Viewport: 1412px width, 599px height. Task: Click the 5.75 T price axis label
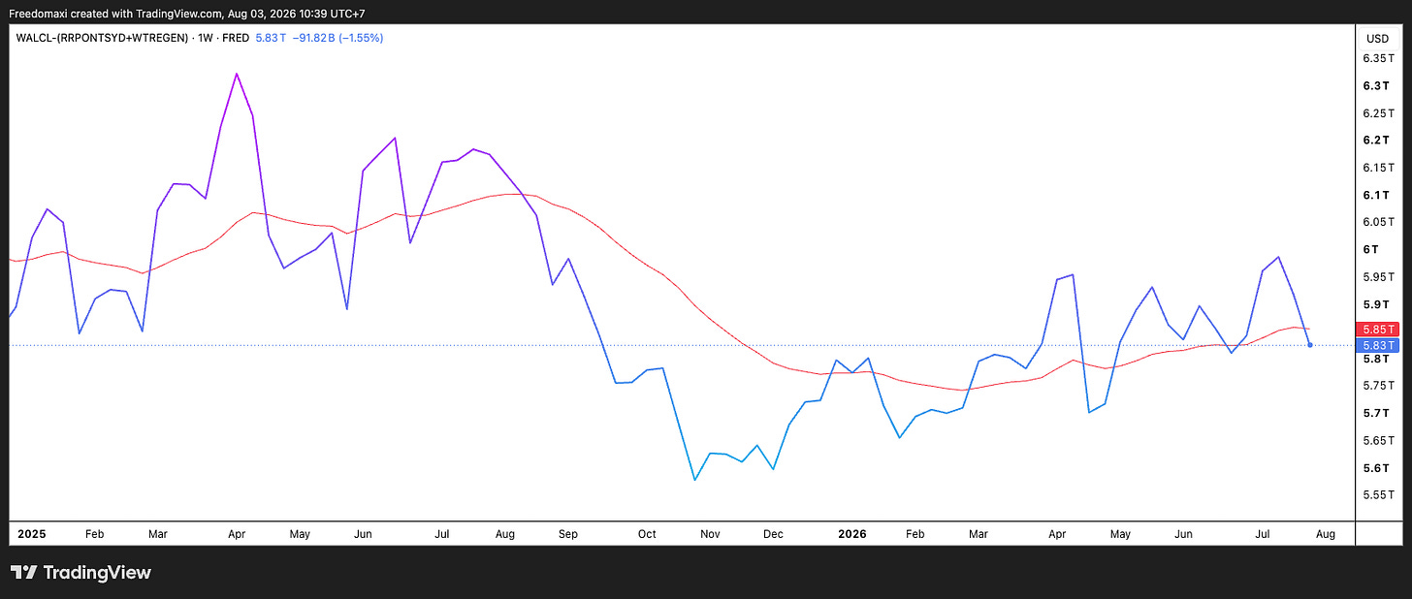[x=1377, y=386]
